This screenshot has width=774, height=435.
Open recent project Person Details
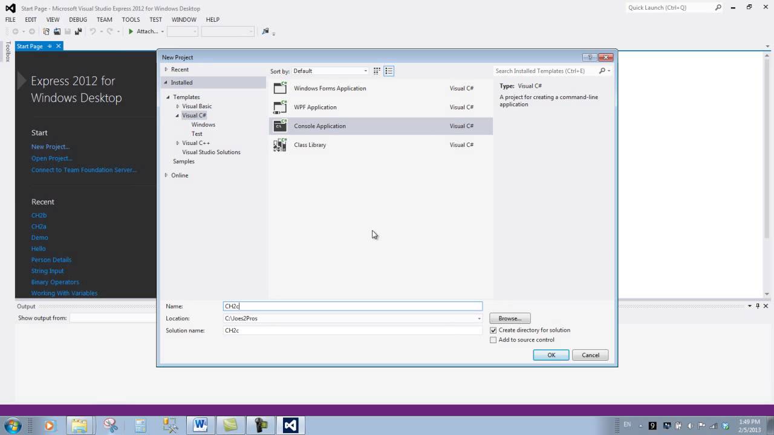tap(51, 260)
